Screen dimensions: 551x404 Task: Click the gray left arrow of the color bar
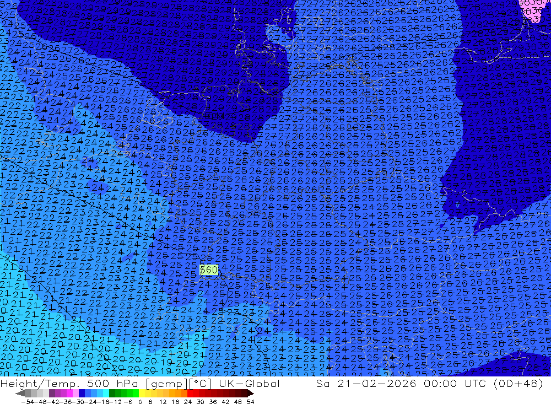(20, 393)
